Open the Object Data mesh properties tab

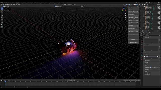click(142, 56)
